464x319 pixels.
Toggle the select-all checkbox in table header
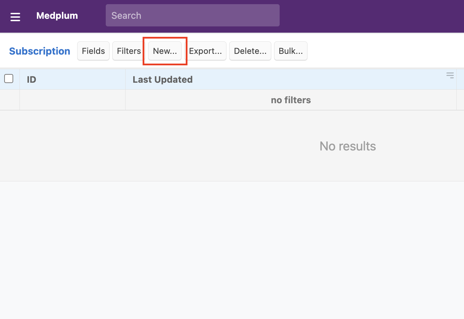pyautogui.click(x=9, y=79)
